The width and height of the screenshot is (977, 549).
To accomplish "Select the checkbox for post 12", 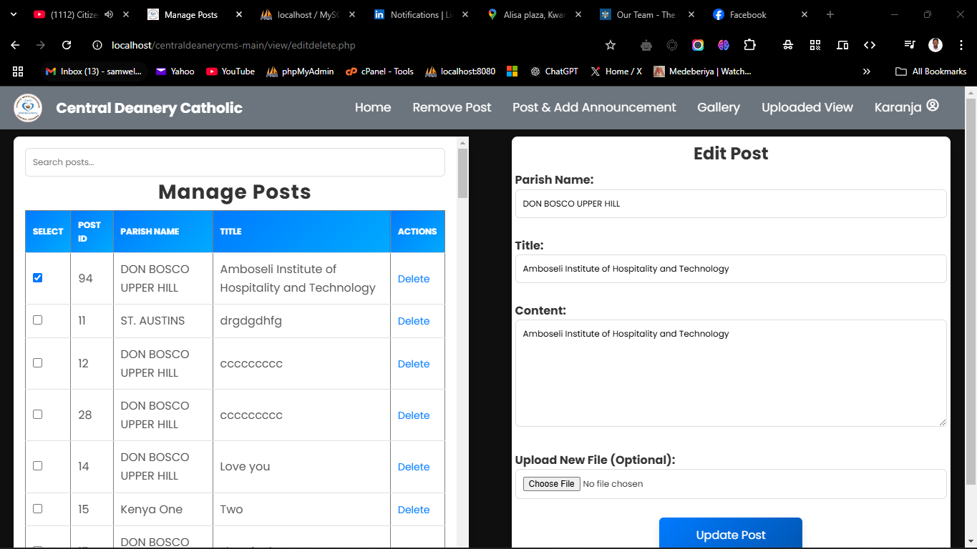I will tap(38, 362).
